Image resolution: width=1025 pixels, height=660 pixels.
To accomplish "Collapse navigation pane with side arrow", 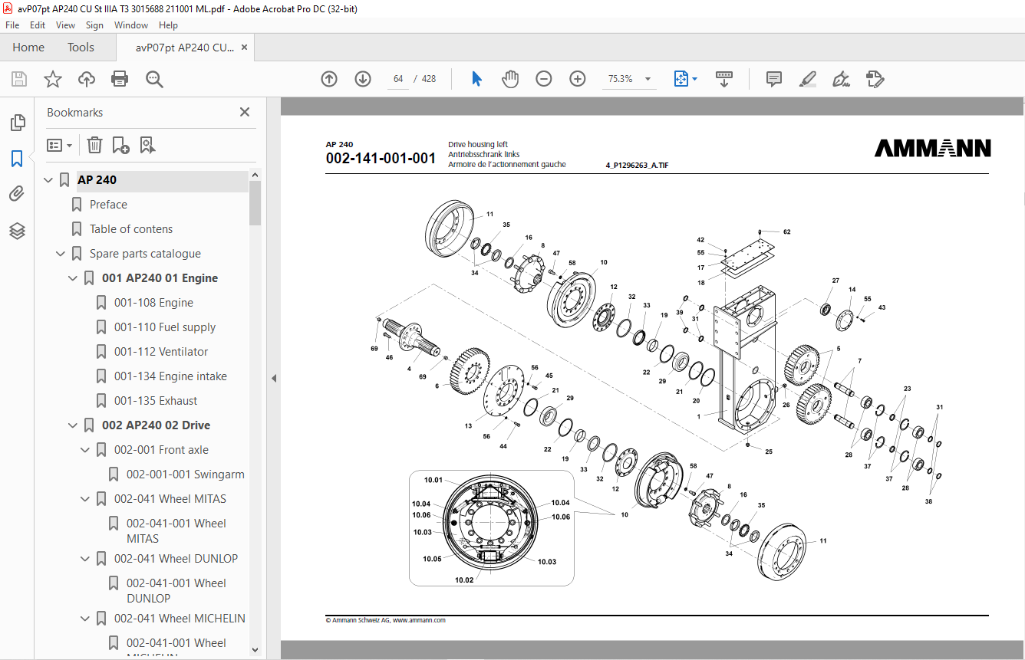I will (273, 378).
